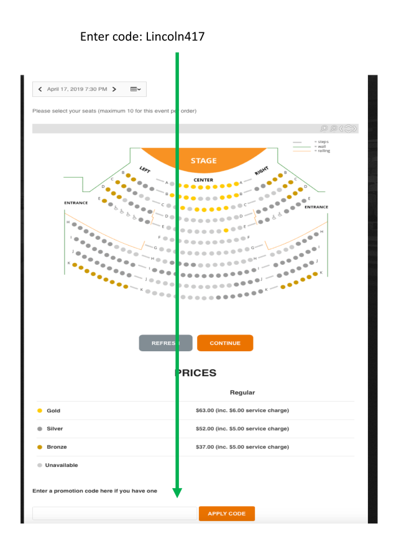This screenshot has width=404, height=539.
Task: Click the April 17, 2019 7:30 PM date
Action: 77,90
